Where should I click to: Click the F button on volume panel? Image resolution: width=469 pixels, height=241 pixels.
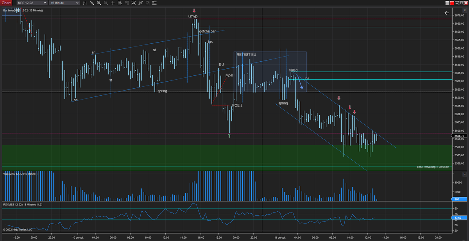point(464,174)
